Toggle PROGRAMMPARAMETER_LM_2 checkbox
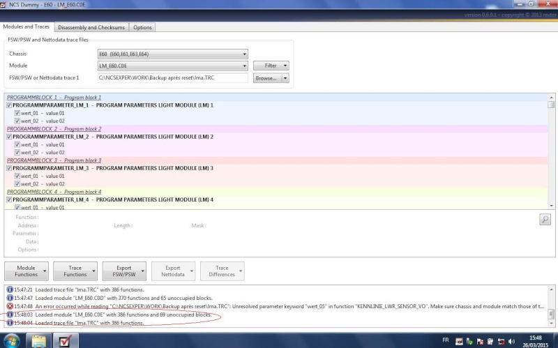 (x=9, y=137)
